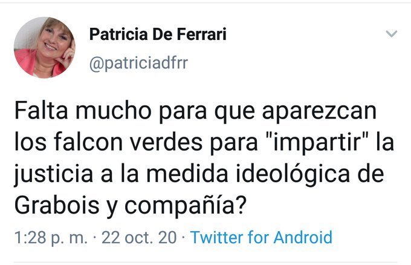Visit the @patriciadfrr handle
This screenshot has width=411, height=265.
[x=138, y=64]
